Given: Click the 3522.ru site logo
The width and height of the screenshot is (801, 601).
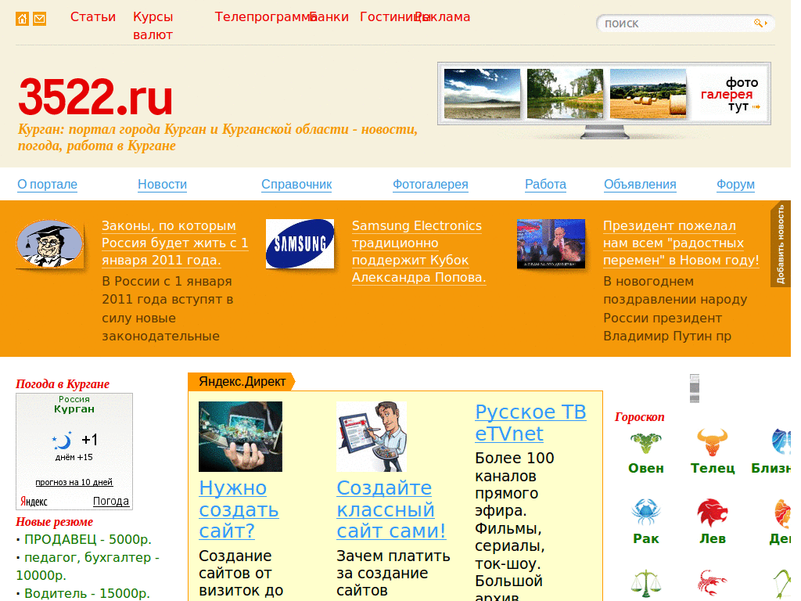Looking at the screenshot, I should point(95,96).
